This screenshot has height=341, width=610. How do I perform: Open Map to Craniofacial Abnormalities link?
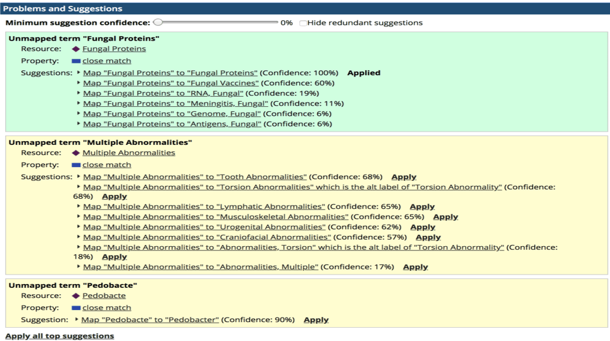click(x=207, y=237)
